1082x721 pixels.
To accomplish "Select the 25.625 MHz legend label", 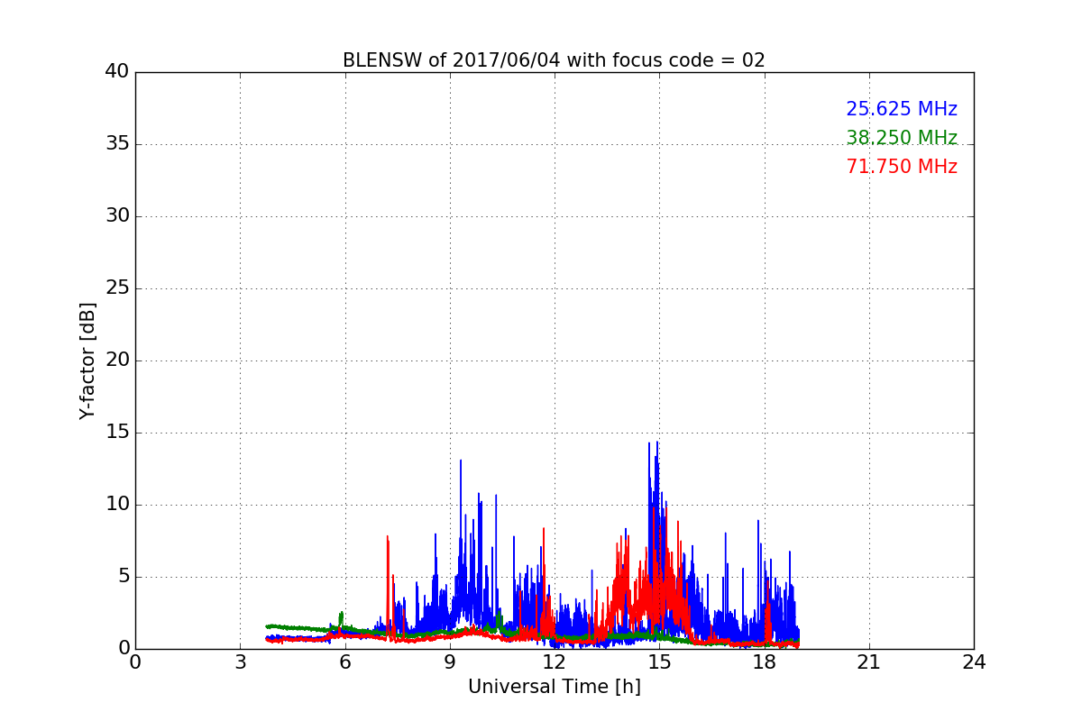I will [902, 109].
